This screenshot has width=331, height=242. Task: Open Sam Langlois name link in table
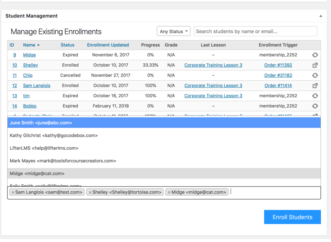(x=37, y=86)
